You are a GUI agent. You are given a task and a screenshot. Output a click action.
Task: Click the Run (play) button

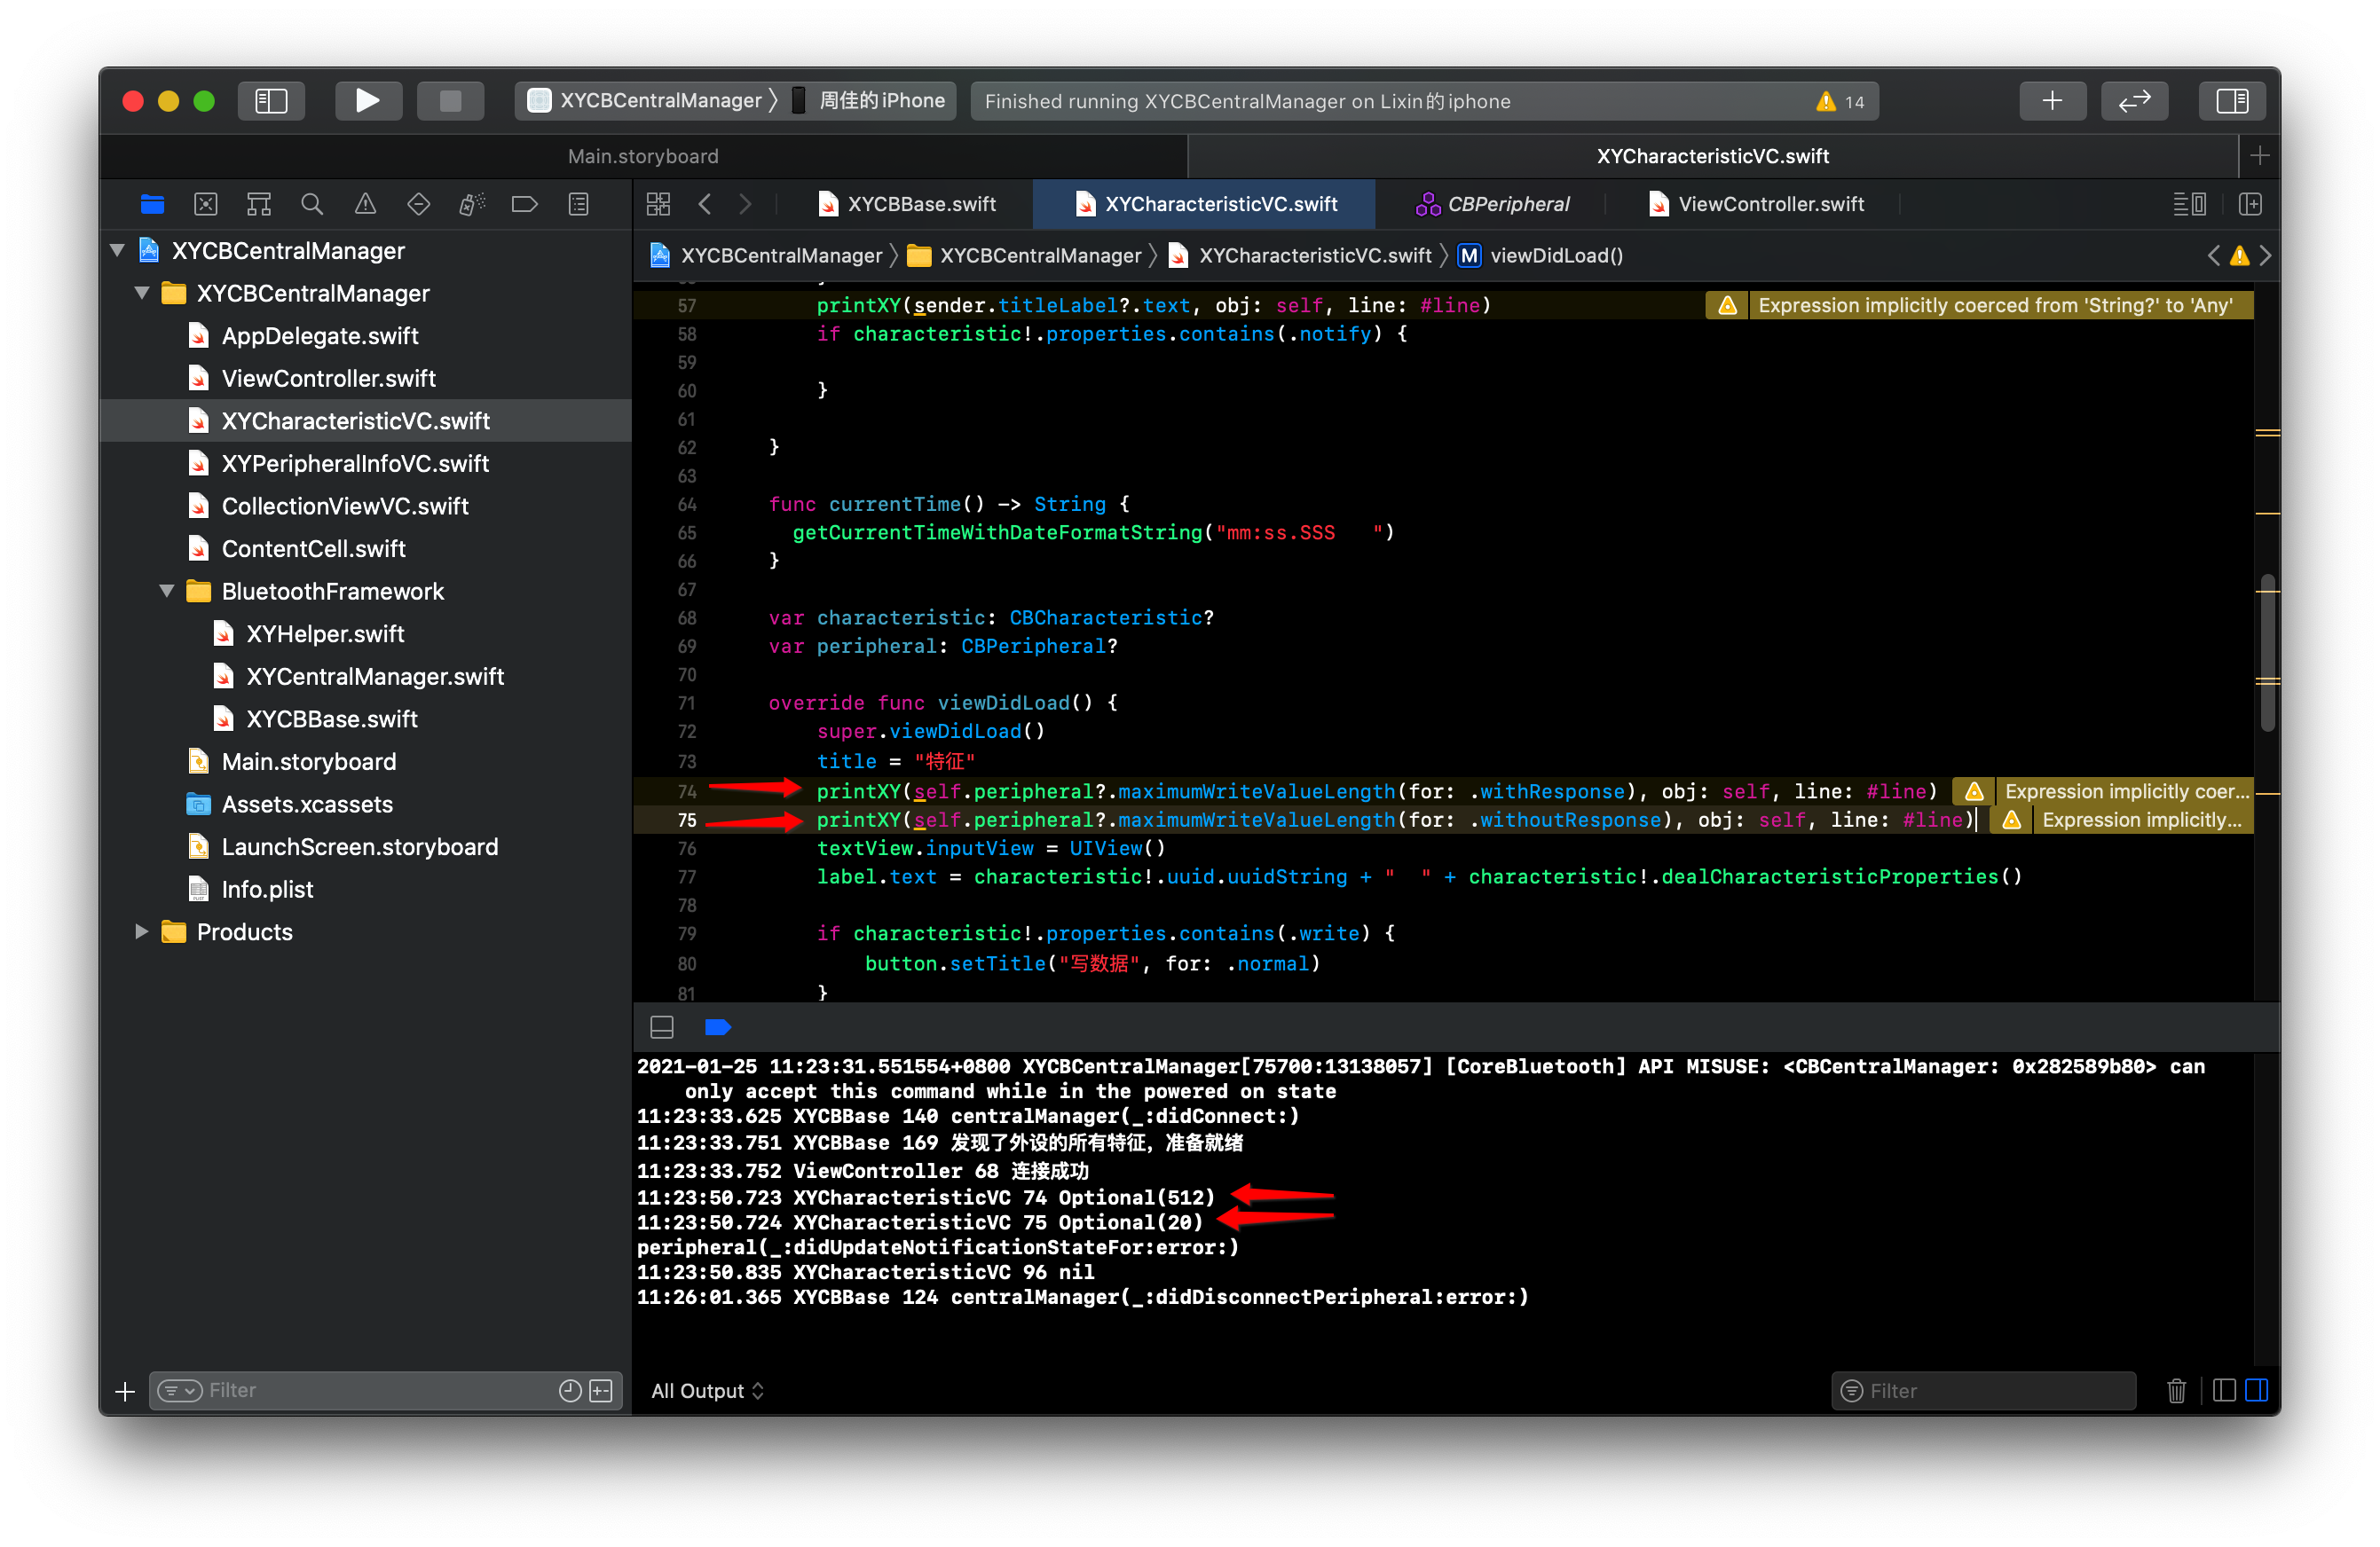[x=367, y=101]
